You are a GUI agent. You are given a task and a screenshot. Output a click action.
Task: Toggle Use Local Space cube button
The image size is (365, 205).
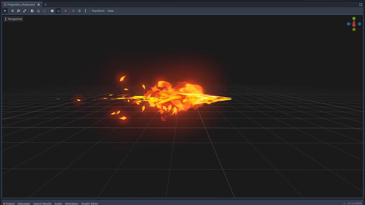[x=52, y=11]
